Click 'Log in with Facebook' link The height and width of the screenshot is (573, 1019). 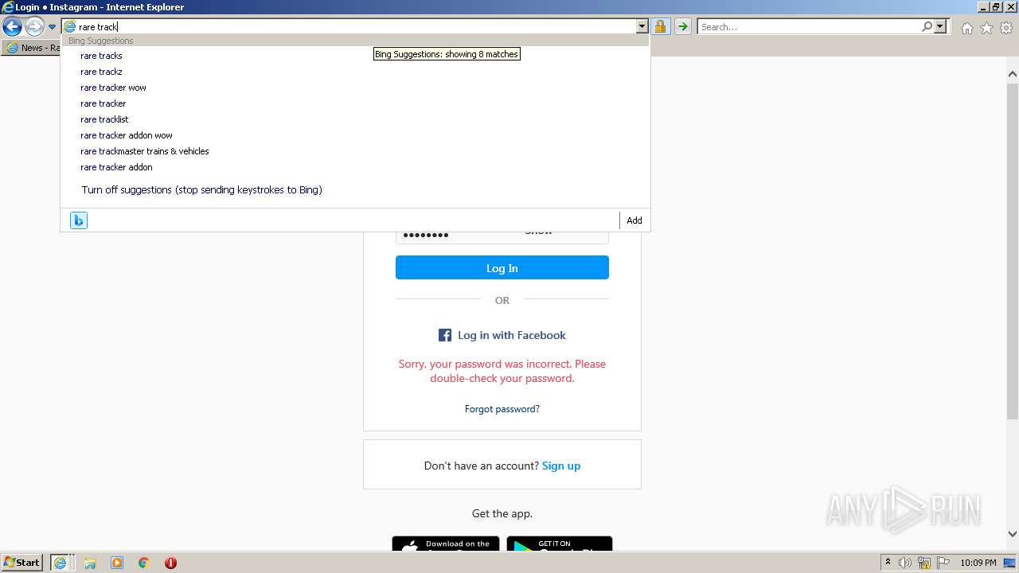click(x=511, y=335)
